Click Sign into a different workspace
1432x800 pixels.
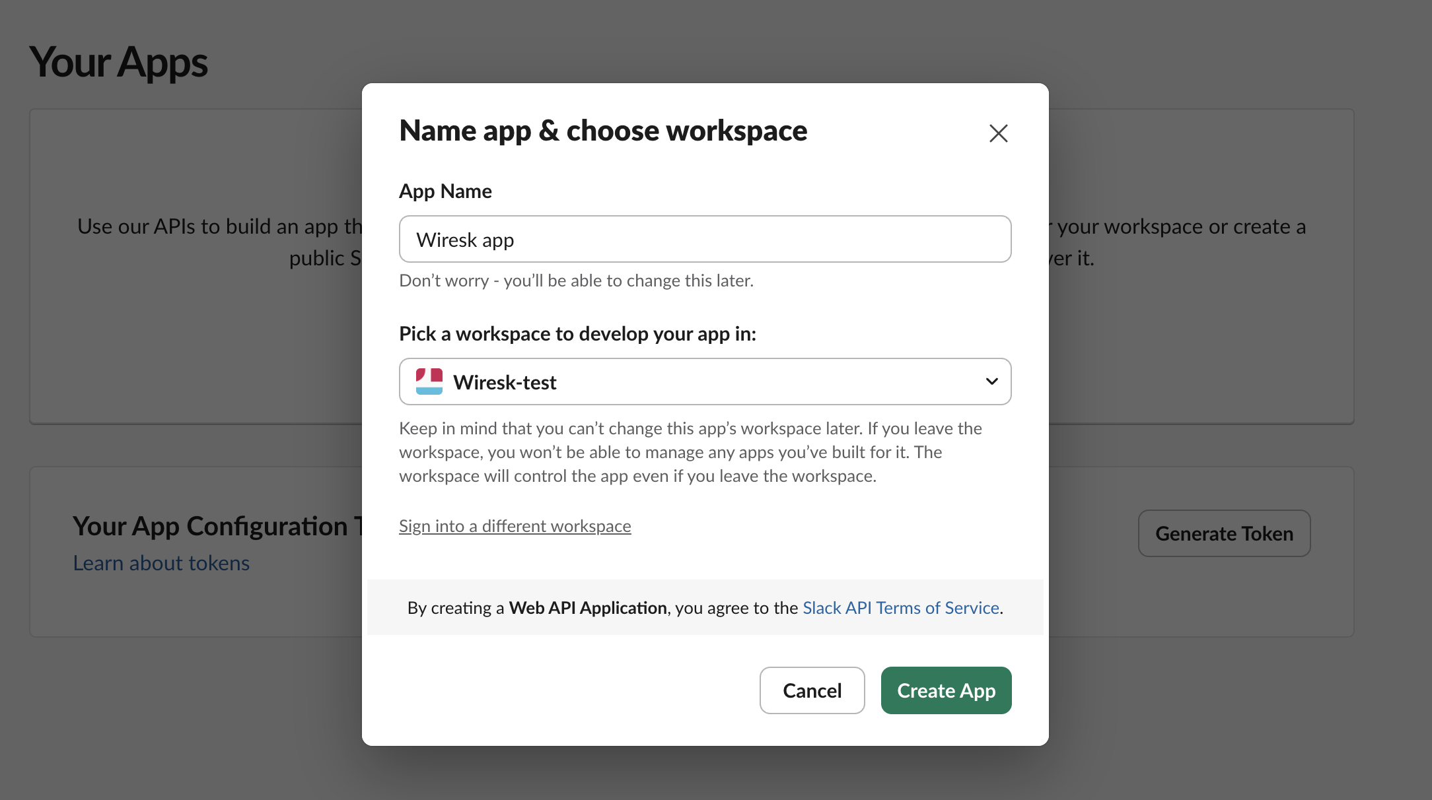click(x=515, y=526)
